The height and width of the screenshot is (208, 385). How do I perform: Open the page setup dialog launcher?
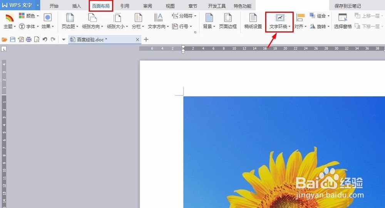coord(195,32)
